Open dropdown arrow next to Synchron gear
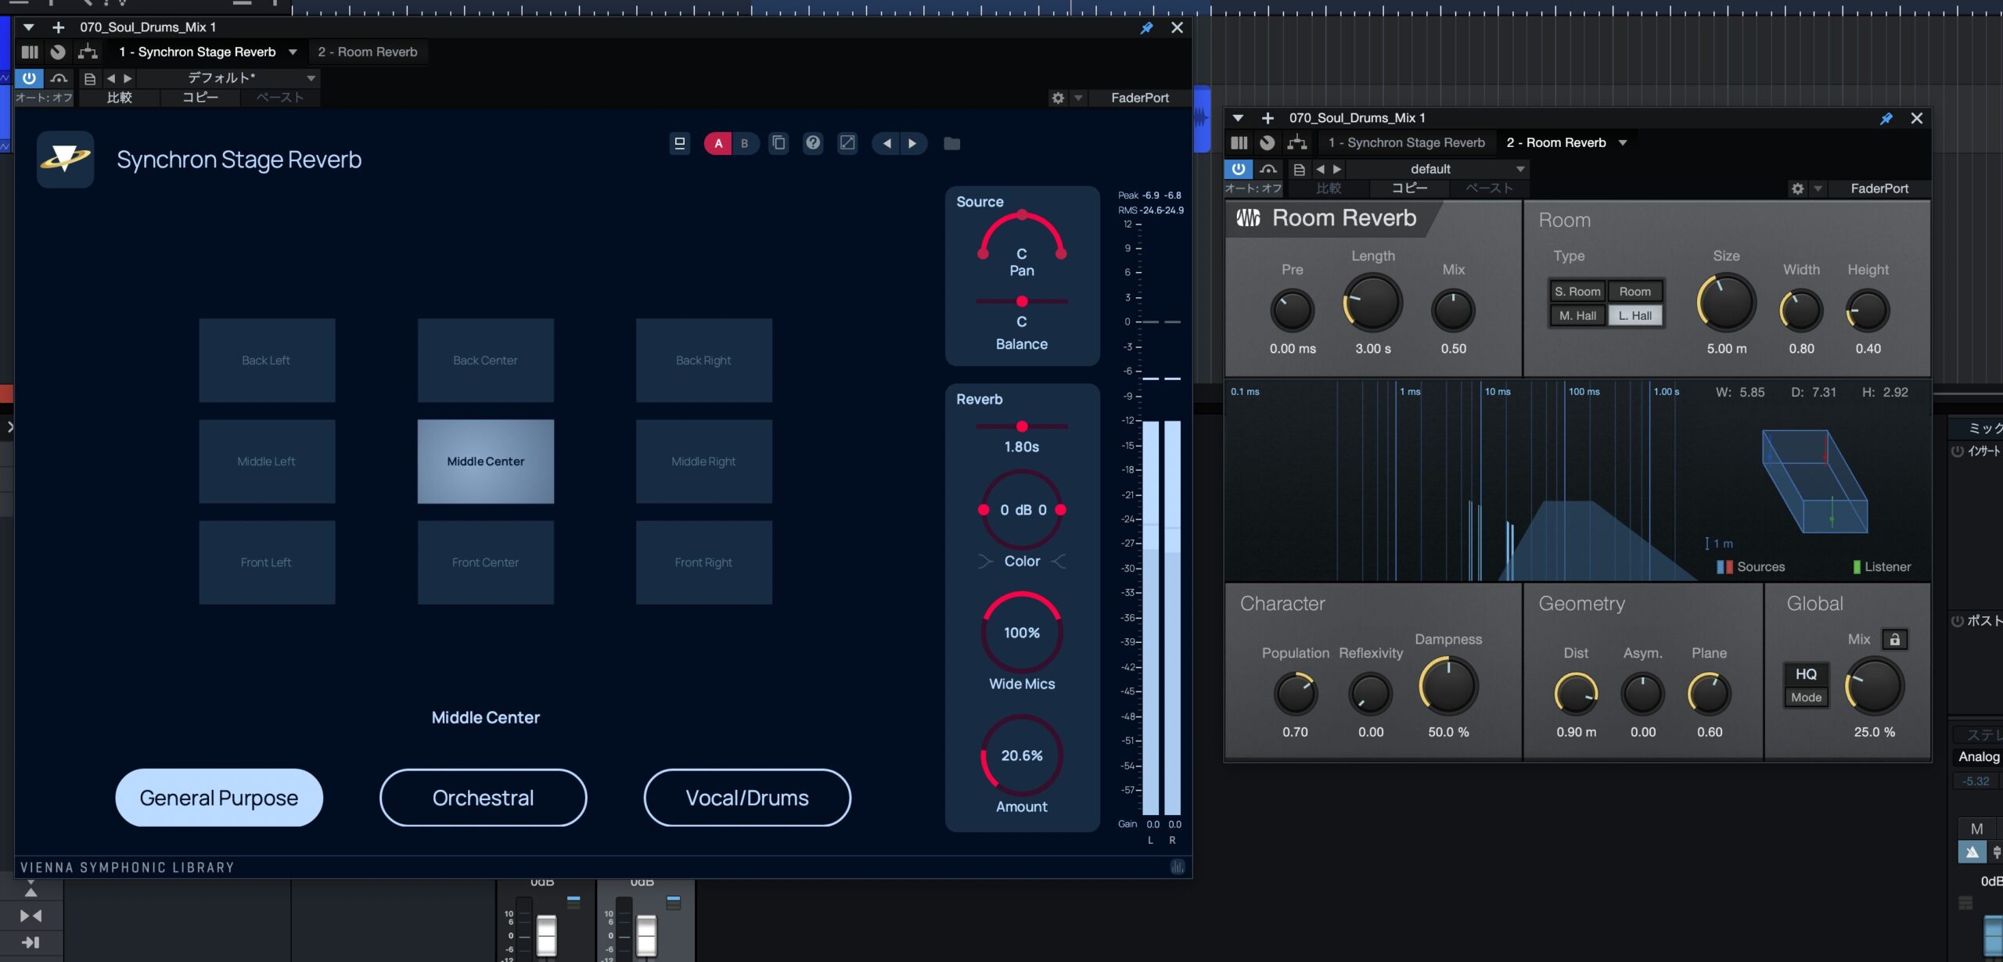Viewport: 2003px width, 962px height. click(1078, 98)
